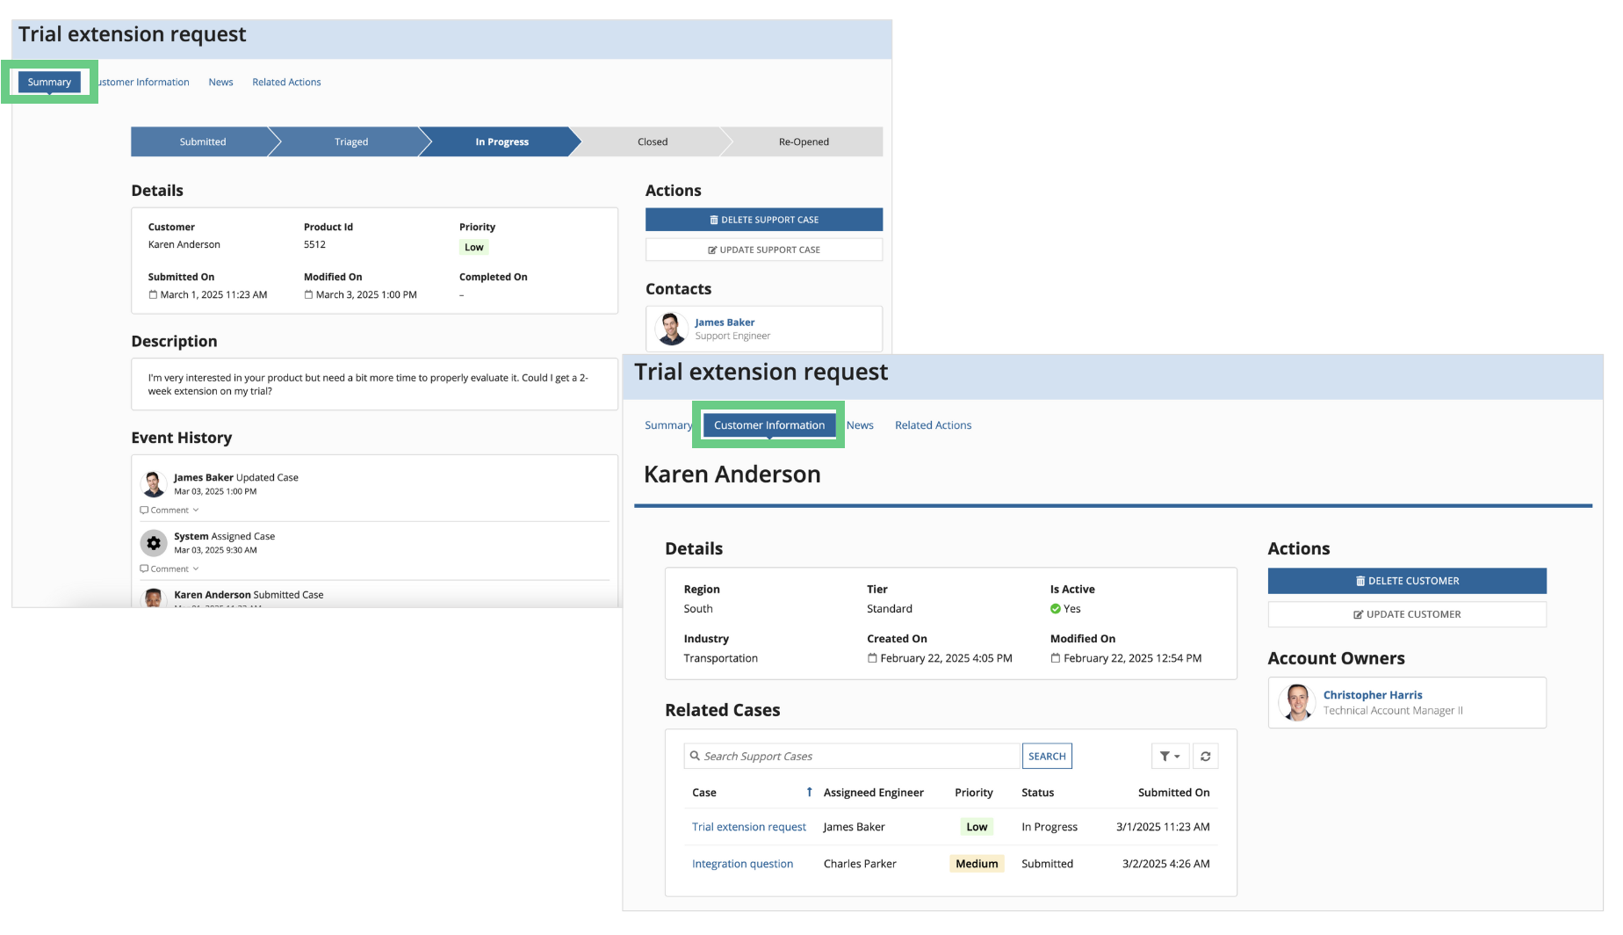The image size is (1623, 935).
Task: Open Trial extension request case link
Action: point(749,827)
